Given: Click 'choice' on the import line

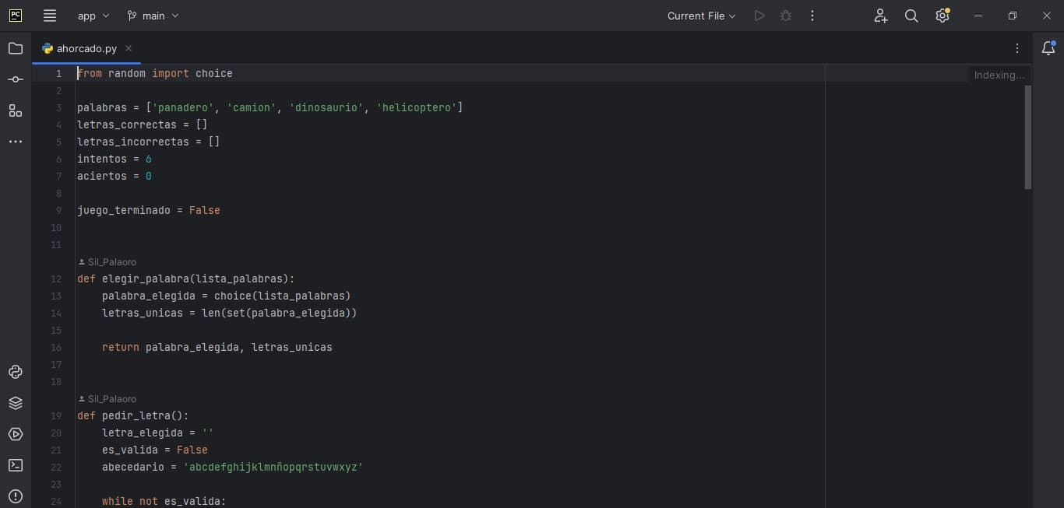Looking at the screenshot, I should coord(214,73).
